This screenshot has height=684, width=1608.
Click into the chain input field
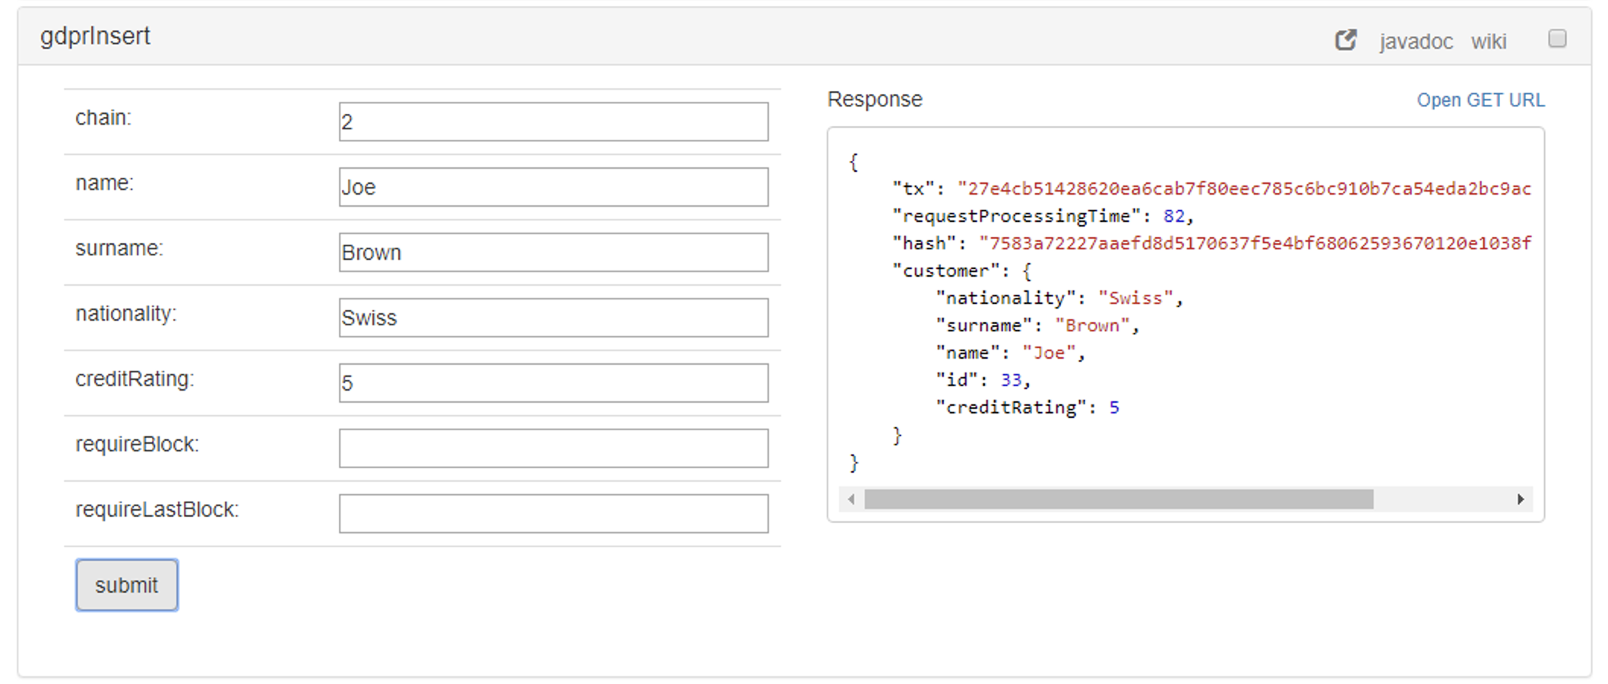pyautogui.click(x=553, y=122)
